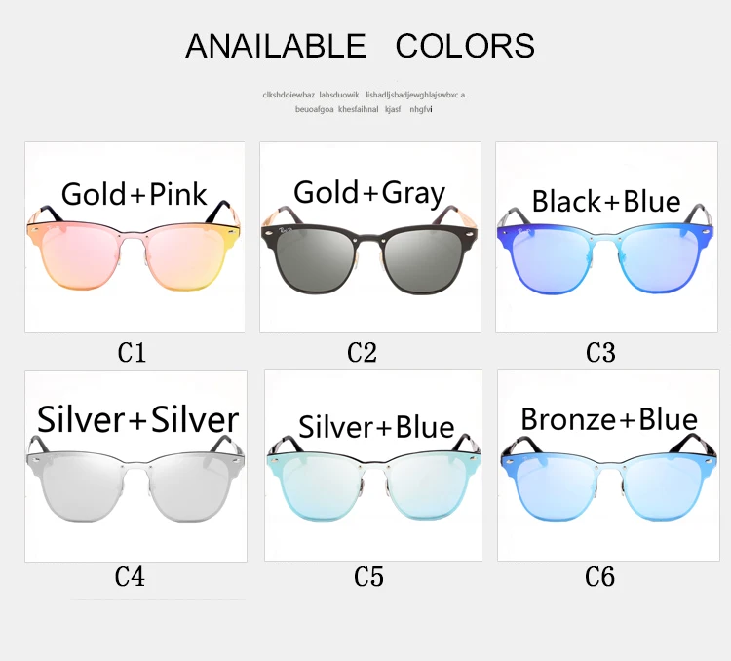The width and height of the screenshot is (731, 661).
Task: Click the C3 color code label
Action: [600, 353]
